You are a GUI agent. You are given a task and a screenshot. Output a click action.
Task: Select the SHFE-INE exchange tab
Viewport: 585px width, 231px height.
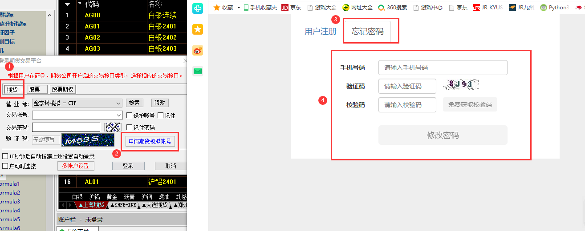122,205
